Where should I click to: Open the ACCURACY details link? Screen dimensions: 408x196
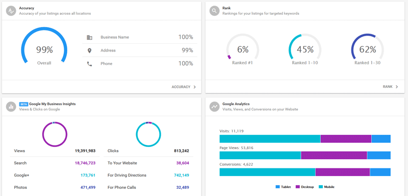(181, 87)
